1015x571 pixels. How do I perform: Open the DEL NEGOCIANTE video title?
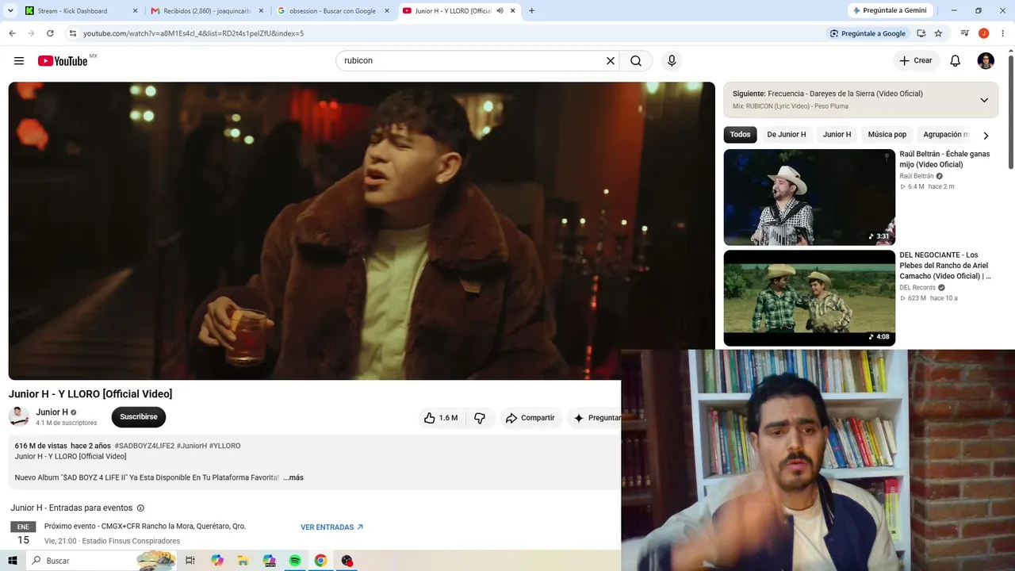(x=945, y=266)
